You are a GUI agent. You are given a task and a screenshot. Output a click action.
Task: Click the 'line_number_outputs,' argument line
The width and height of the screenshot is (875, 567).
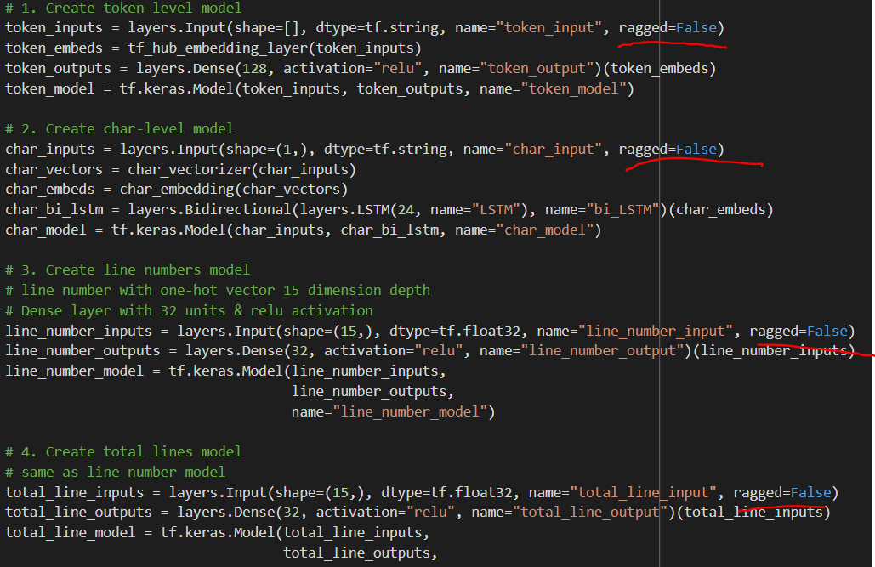[x=372, y=392]
